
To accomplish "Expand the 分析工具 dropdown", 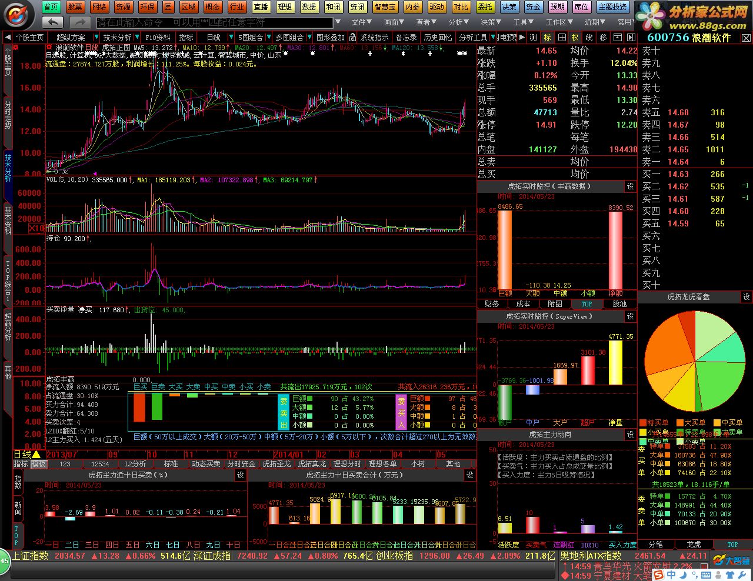I will pyautogui.click(x=493, y=38).
